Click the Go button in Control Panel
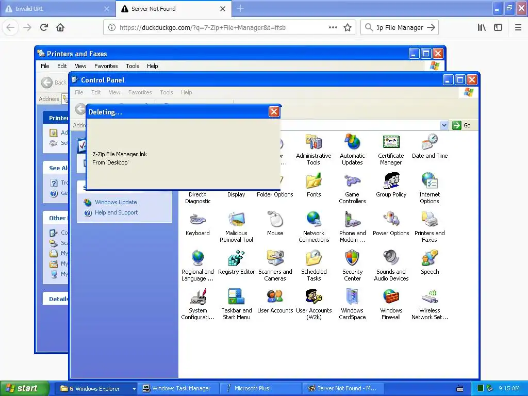The image size is (528, 396). [461, 125]
